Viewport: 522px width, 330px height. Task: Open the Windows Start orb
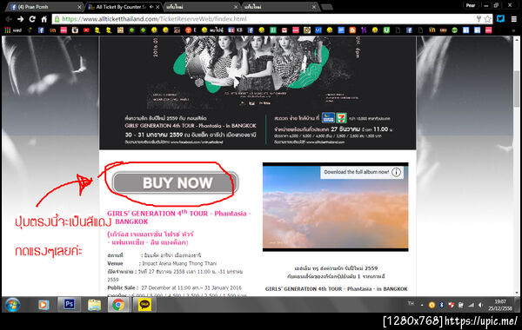tap(13, 305)
